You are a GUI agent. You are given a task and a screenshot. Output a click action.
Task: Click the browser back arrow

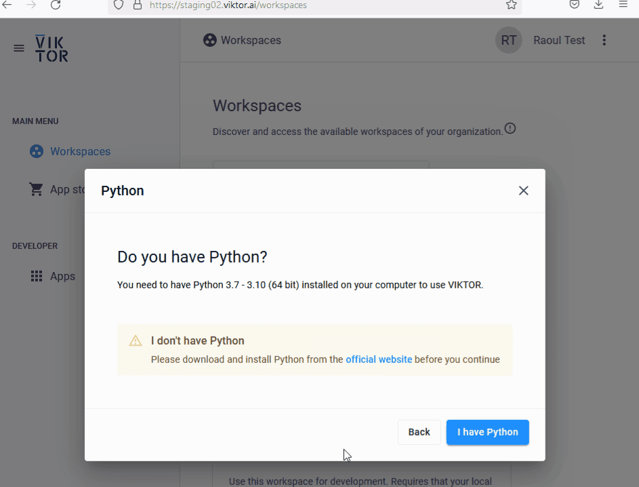[7, 5]
